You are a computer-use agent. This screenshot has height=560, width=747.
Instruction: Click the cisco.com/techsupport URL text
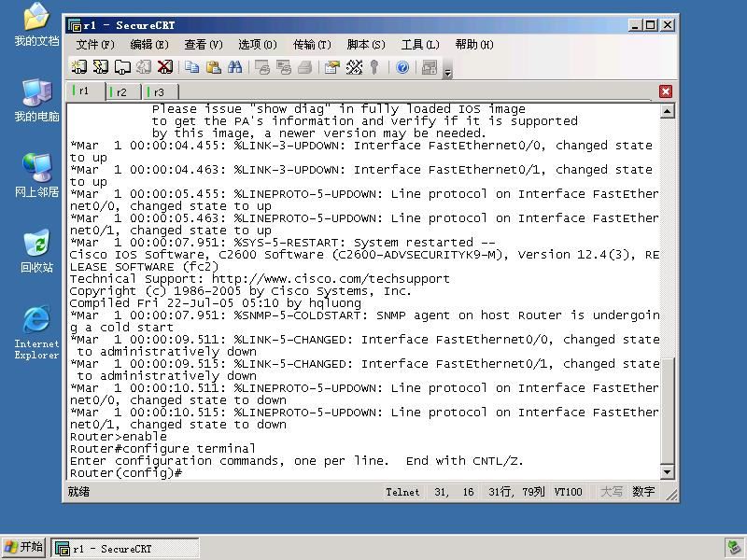331,278
